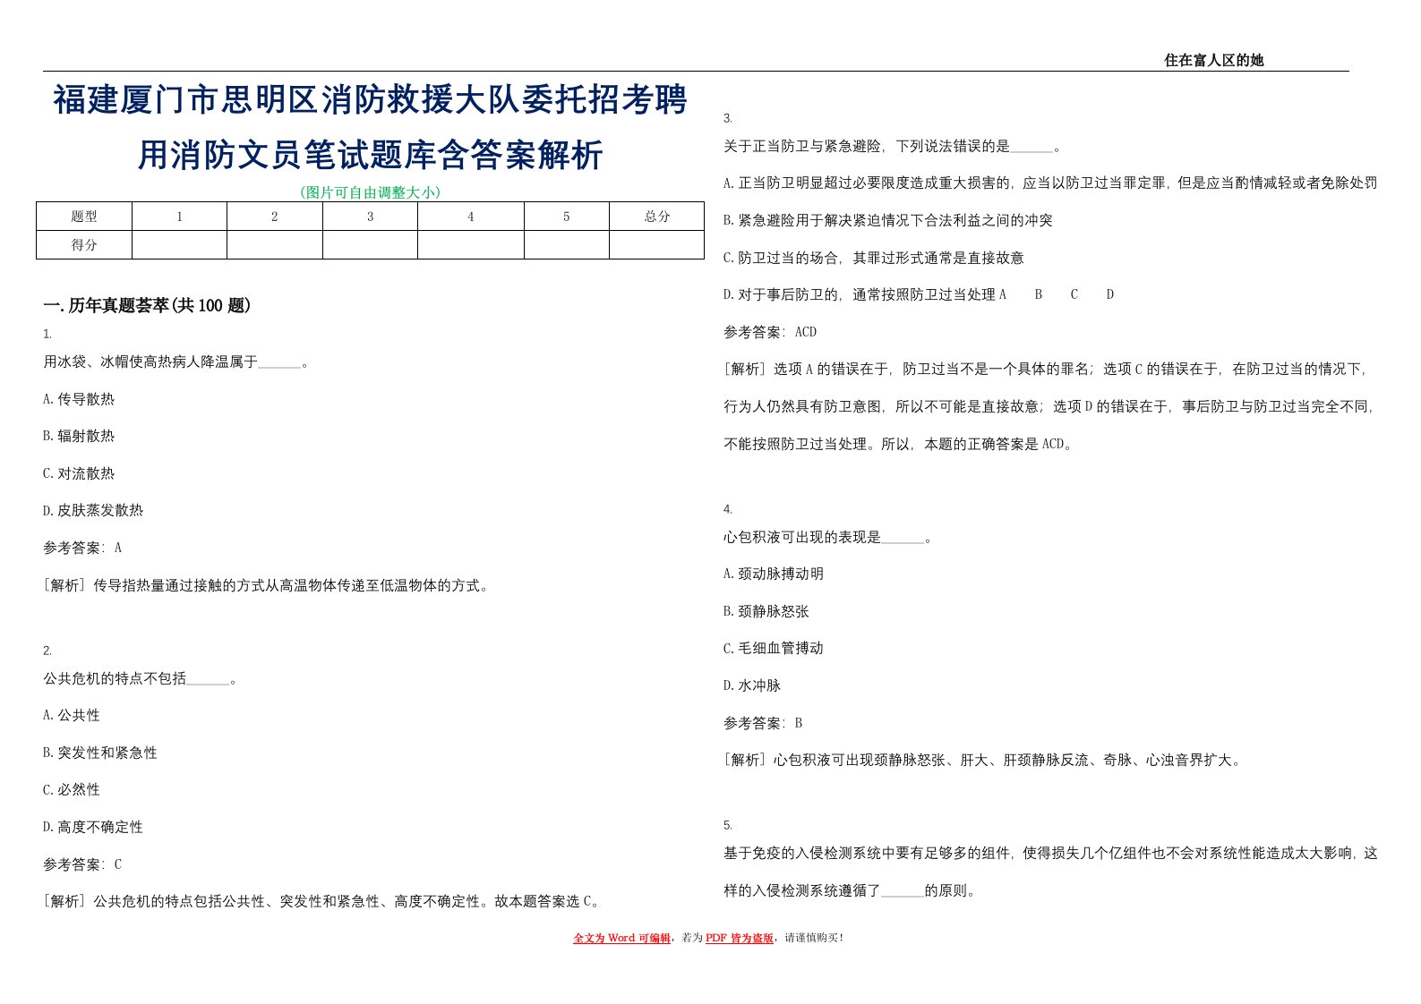Click table column header '5'
This screenshot has height=1004, width=1421.
pos(567,217)
